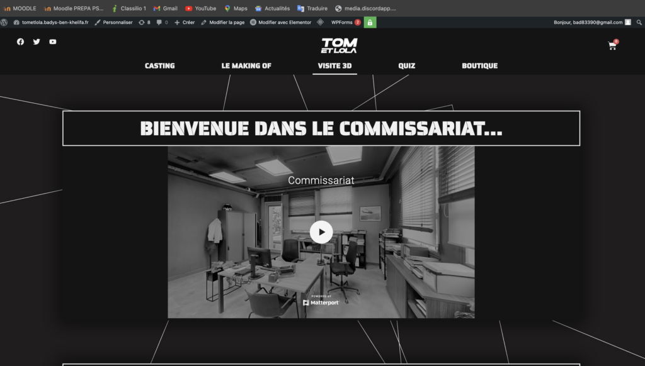645x366 pixels.
Task: Click the Tom et Lola logo
Action: [x=339, y=45]
